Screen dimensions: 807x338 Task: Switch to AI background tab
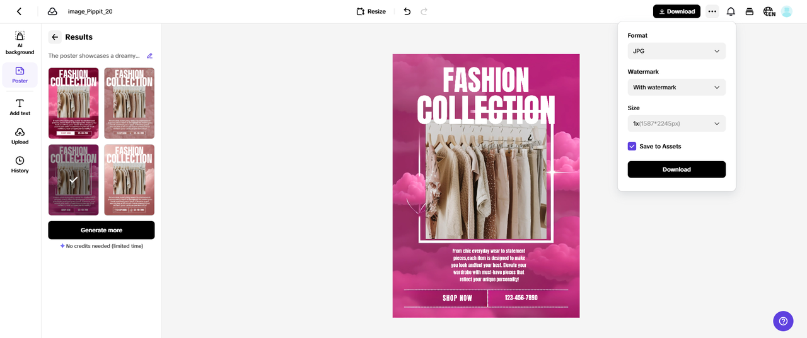[20, 43]
